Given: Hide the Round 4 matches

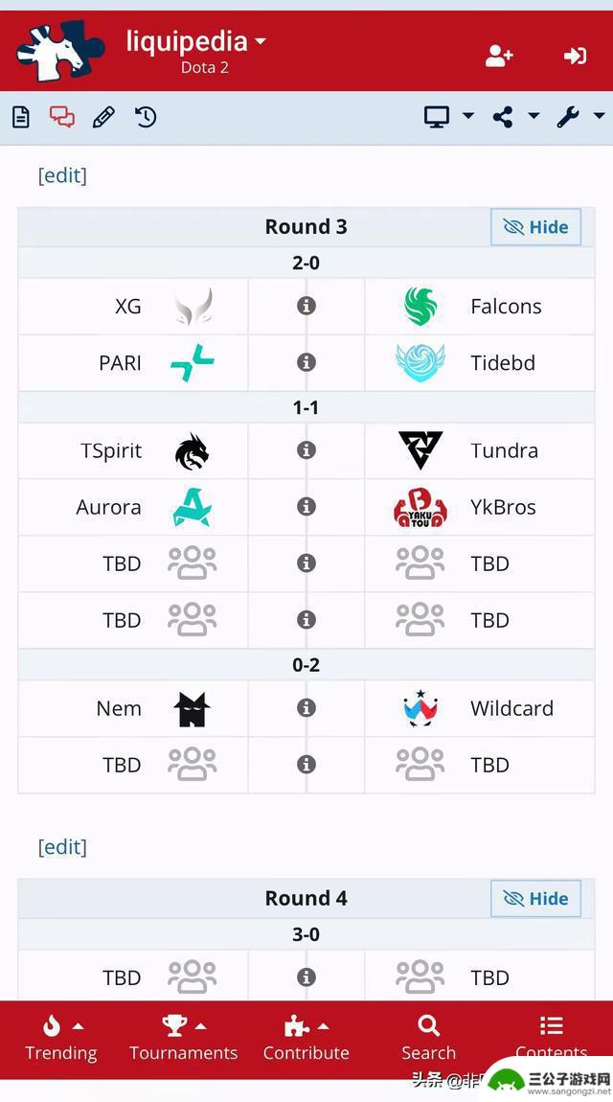Looking at the screenshot, I should tap(535, 898).
